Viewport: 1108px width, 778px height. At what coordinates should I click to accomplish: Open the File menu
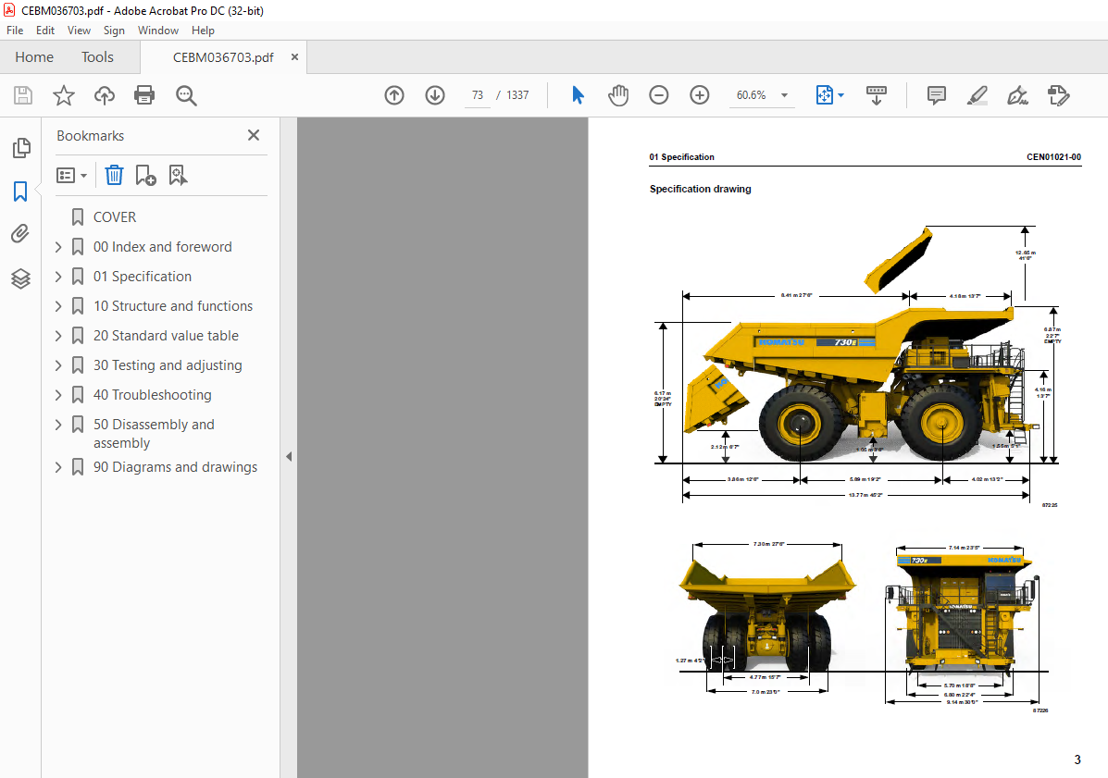[x=15, y=31]
